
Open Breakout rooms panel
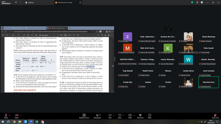click(x=84, y=116)
